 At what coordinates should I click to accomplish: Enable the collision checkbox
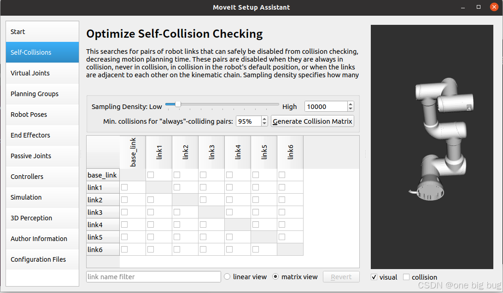click(406, 277)
